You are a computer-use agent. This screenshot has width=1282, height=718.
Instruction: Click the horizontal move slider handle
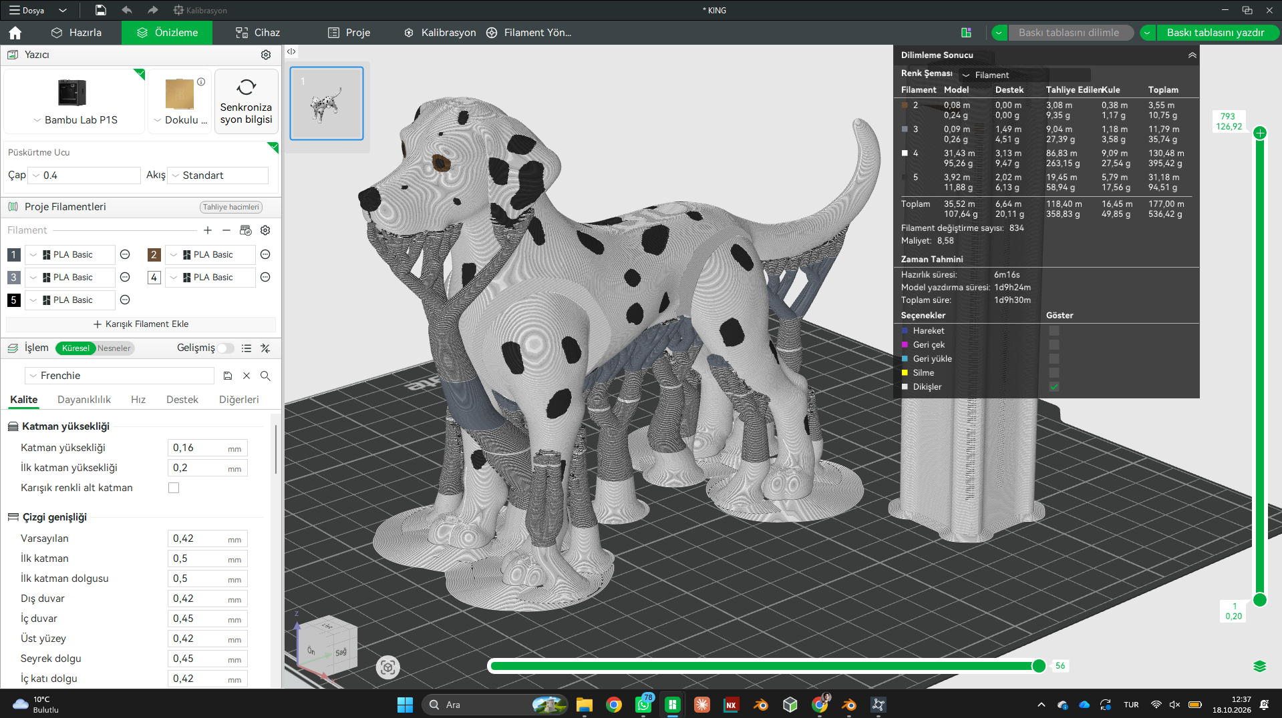pyautogui.click(x=1039, y=666)
